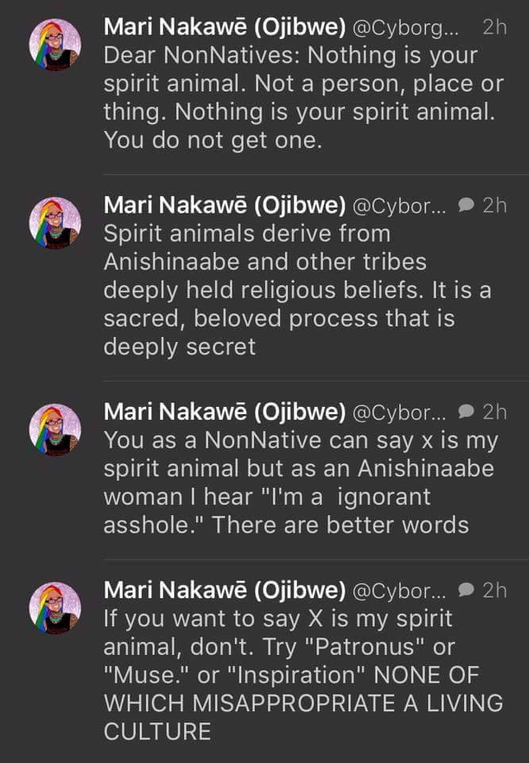Tap author name on 'Patronus' tweet
This screenshot has width=529, height=763.
pyautogui.click(x=224, y=590)
